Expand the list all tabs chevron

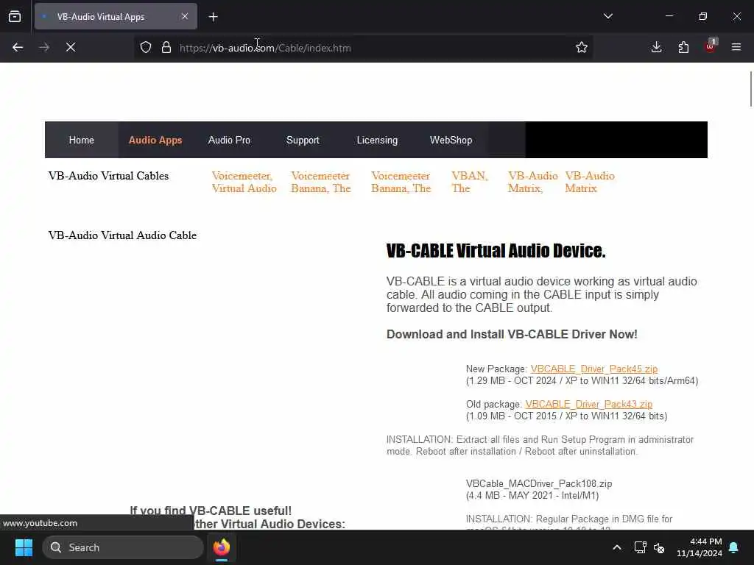[x=607, y=16]
